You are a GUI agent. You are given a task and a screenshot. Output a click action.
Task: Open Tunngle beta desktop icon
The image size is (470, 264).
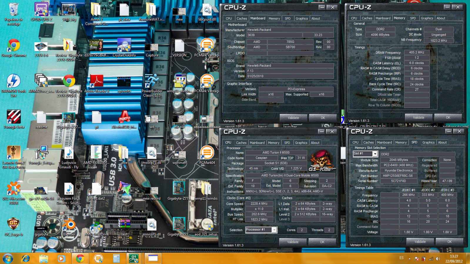click(14, 119)
